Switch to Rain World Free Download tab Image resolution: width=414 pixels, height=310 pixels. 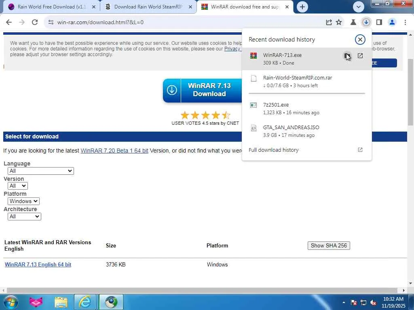point(51,7)
